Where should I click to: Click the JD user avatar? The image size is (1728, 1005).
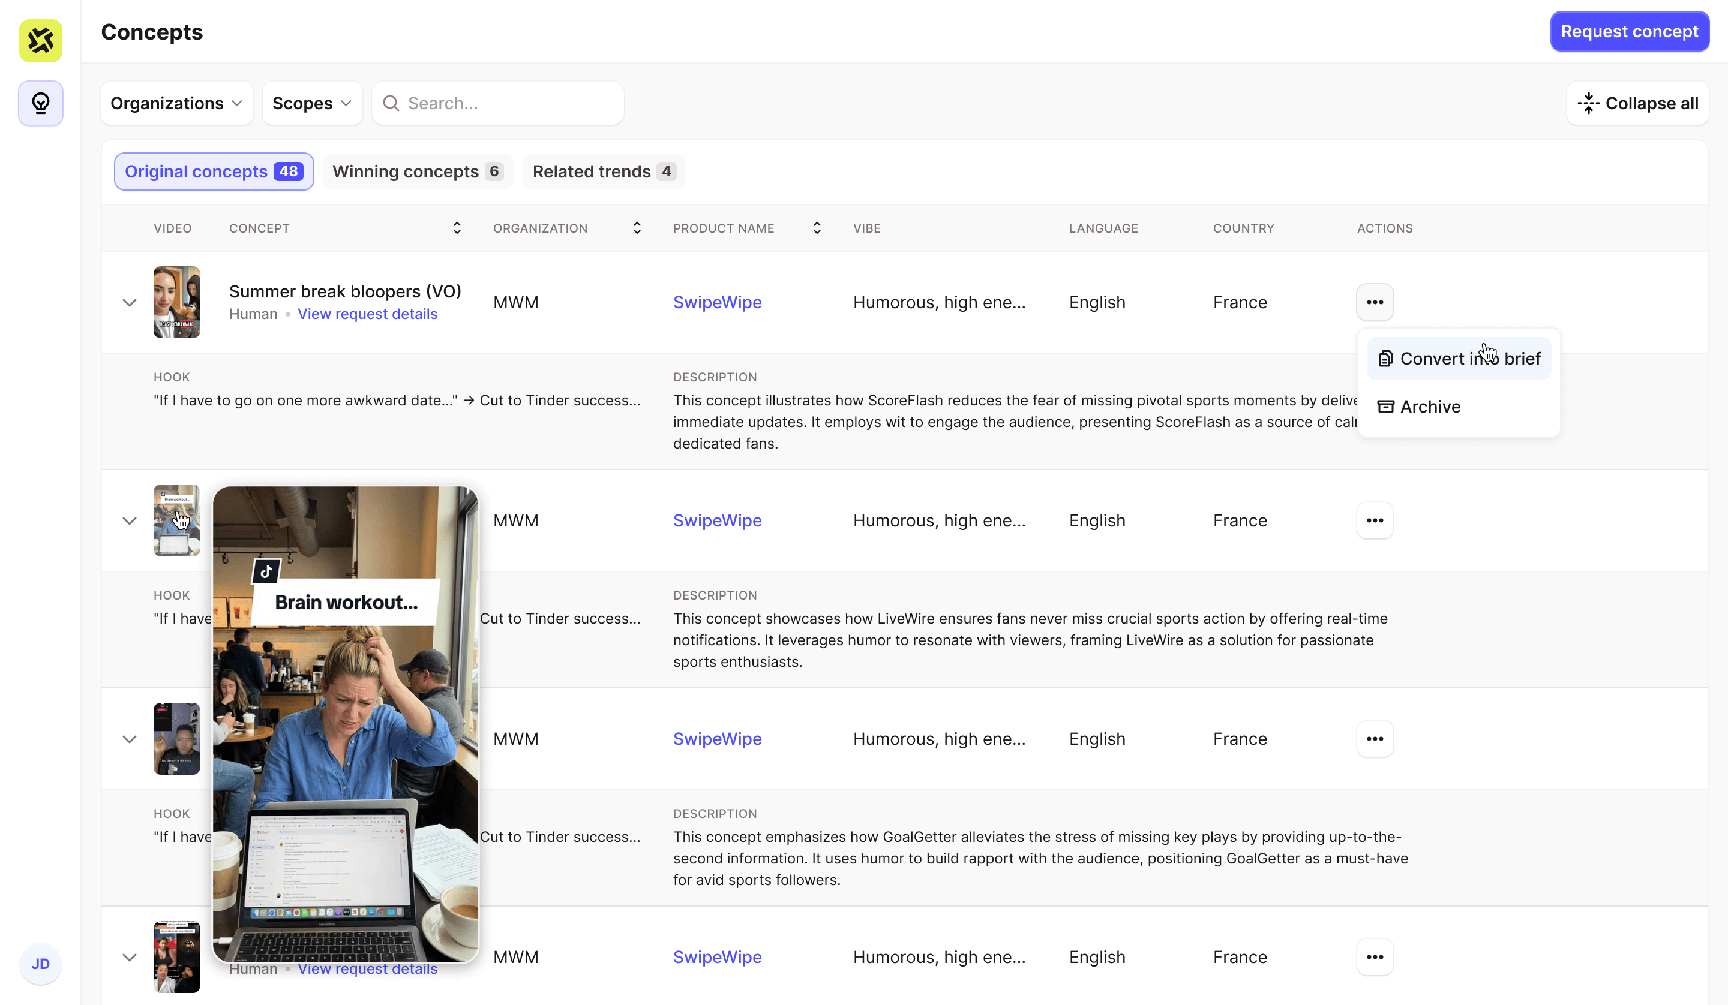pyautogui.click(x=40, y=964)
